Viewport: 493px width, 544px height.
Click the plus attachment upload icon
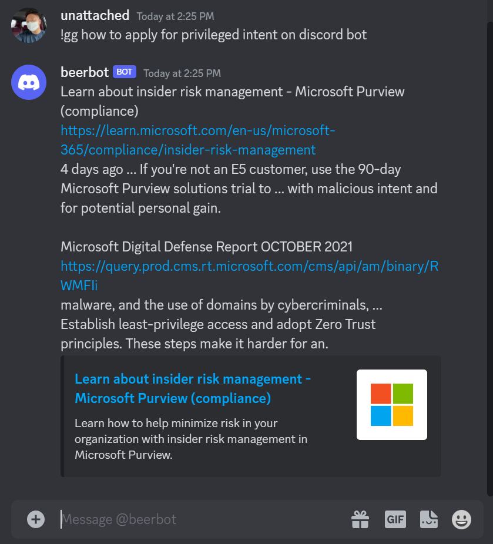point(36,519)
